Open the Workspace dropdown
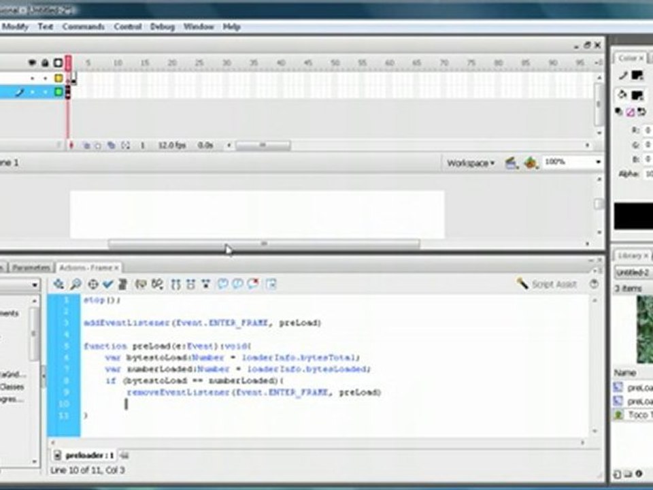Image resolution: width=653 pixels, height=490 pixels. pos(471,163)
